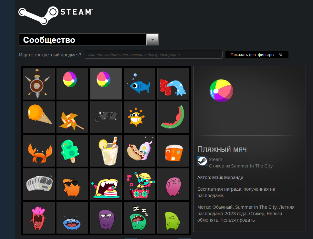Click the Бесплатная награда description text

(x=236, y=192)
